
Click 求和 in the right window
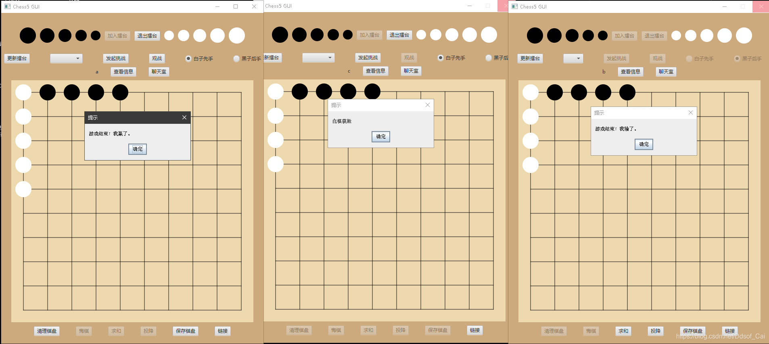(x=623, y=331)
